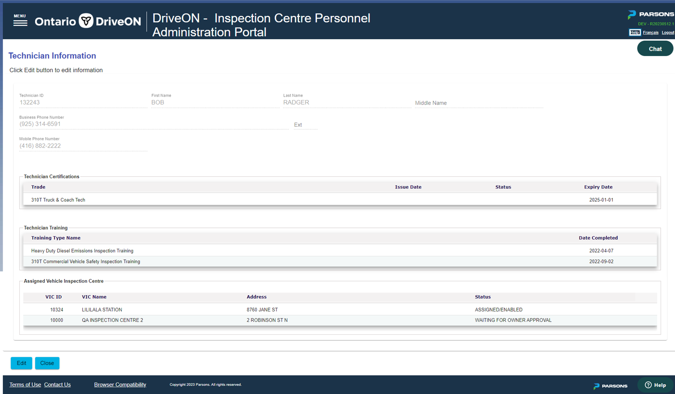Open the Browser Compatibility link
The height and width of the screenshot is (394, 675).
[x=120, y=385]
